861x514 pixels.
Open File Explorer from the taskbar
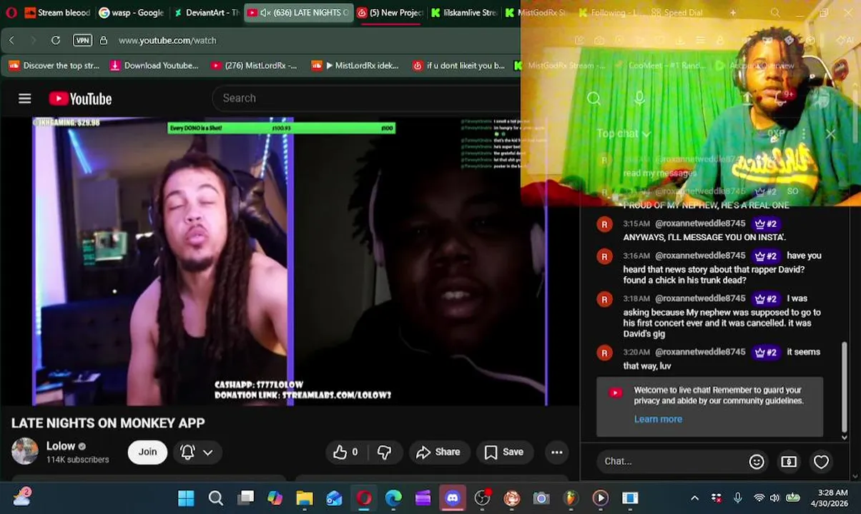[304, 498]
